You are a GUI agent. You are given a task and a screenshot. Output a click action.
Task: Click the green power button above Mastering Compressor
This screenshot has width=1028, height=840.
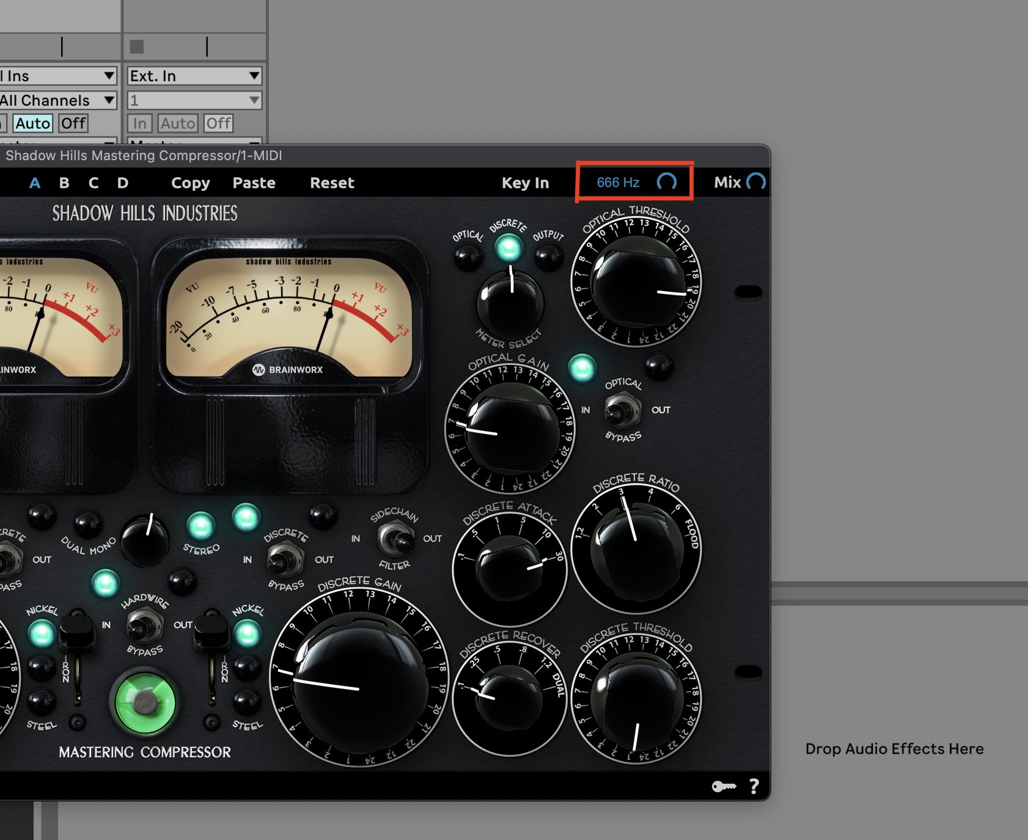145,702
